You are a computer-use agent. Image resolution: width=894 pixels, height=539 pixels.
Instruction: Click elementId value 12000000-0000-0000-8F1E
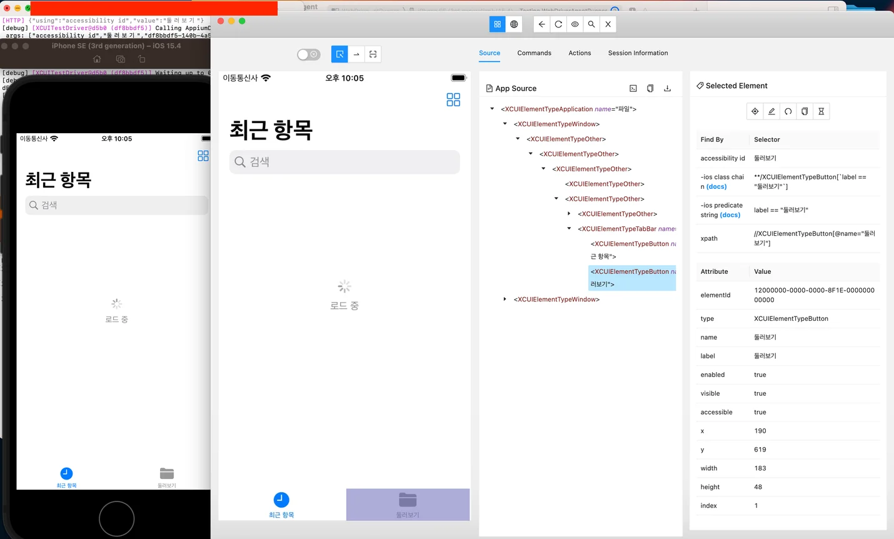pos(815,295)
